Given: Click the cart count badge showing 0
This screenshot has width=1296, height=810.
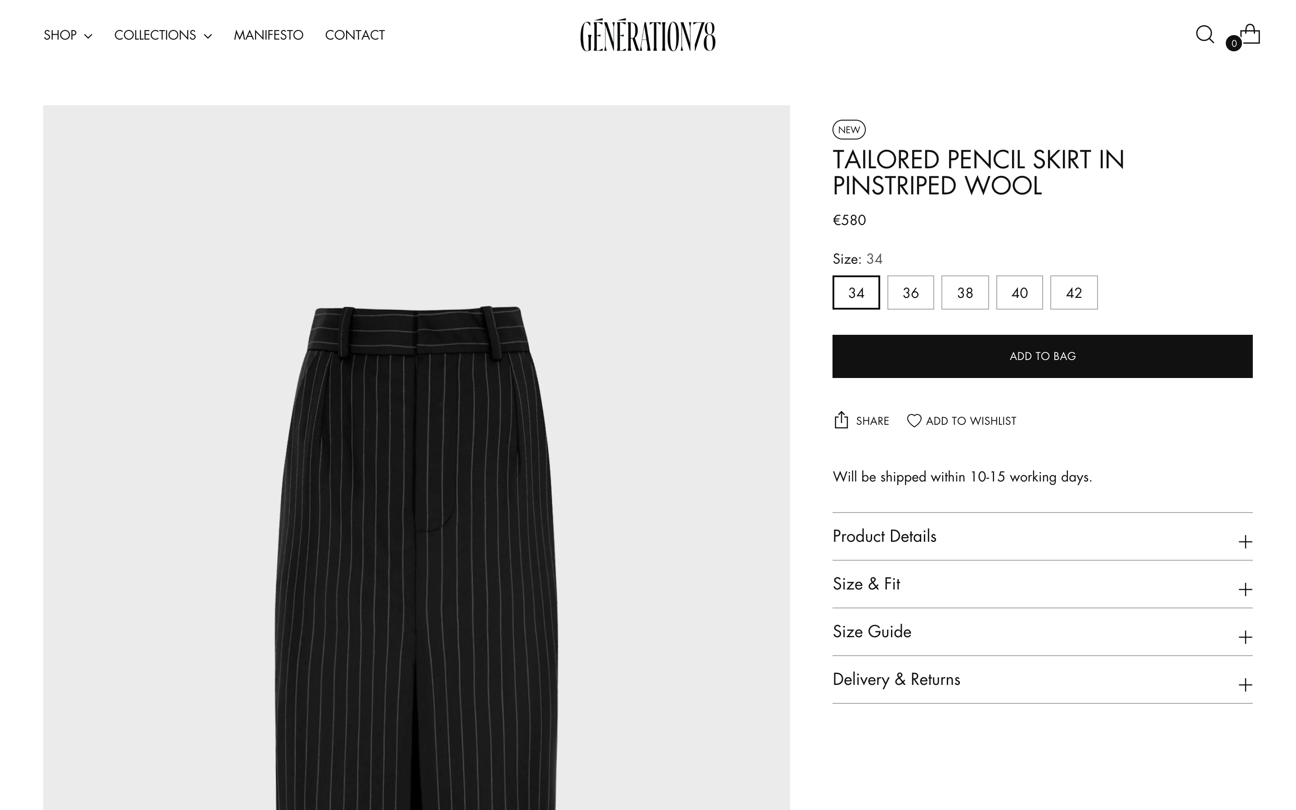Looking at the screenshot, I should 1234,43.
